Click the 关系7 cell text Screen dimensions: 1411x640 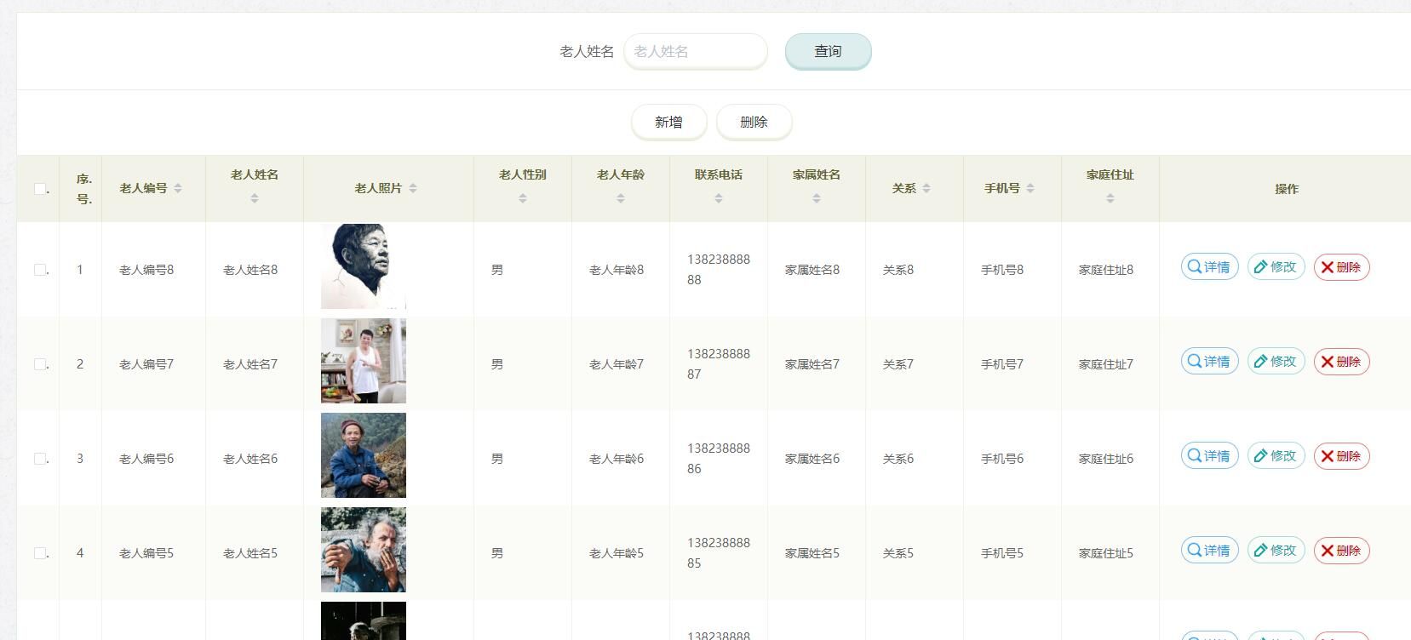pyautogui.click(x=898, y=364)
